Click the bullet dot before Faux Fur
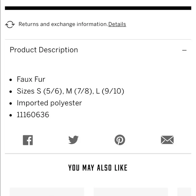Image resolution: width=196 pixels, height=196 pixels. point(11,80)
